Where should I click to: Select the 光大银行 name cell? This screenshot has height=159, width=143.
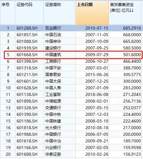53,128
